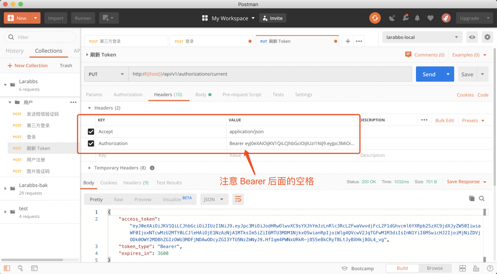Expand the test collection
Screen dimensions: 497x274
tap(5, 212)
